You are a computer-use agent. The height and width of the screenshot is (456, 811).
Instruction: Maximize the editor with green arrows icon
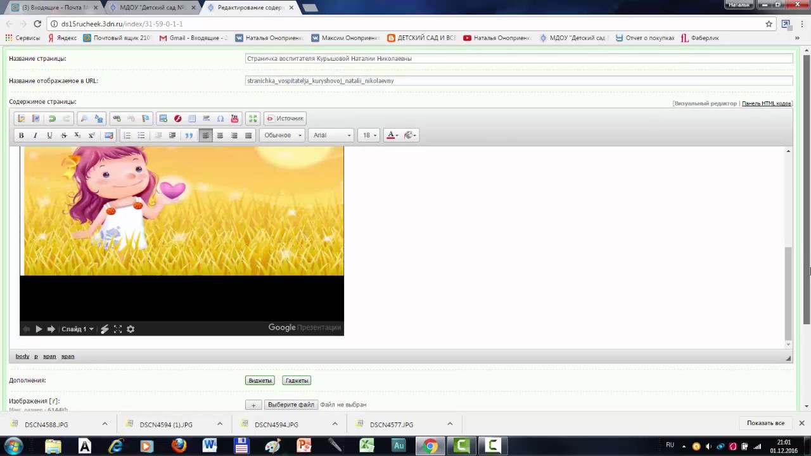pos(253,118)
